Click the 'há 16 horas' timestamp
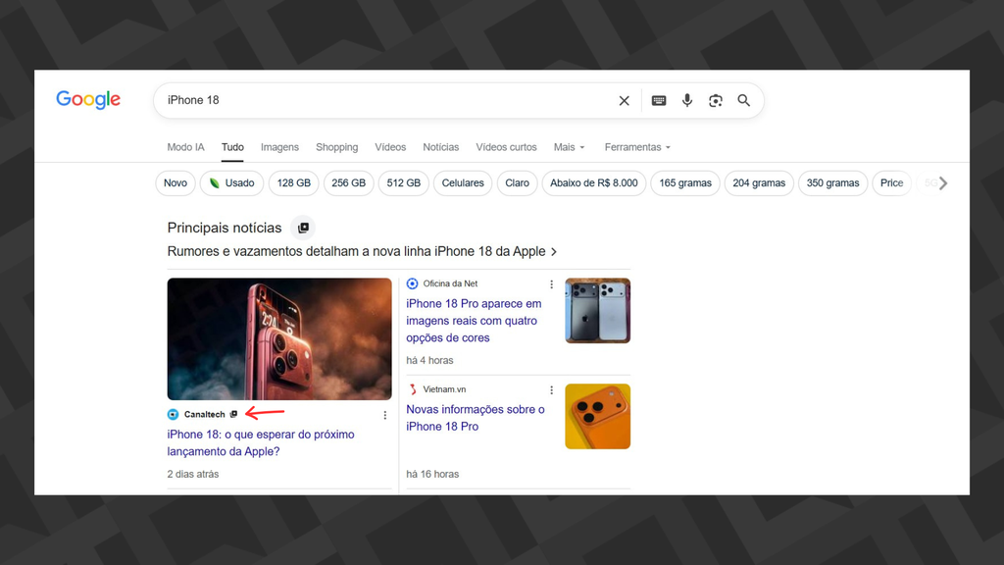The image size is (1004, 565). point(432,474)
